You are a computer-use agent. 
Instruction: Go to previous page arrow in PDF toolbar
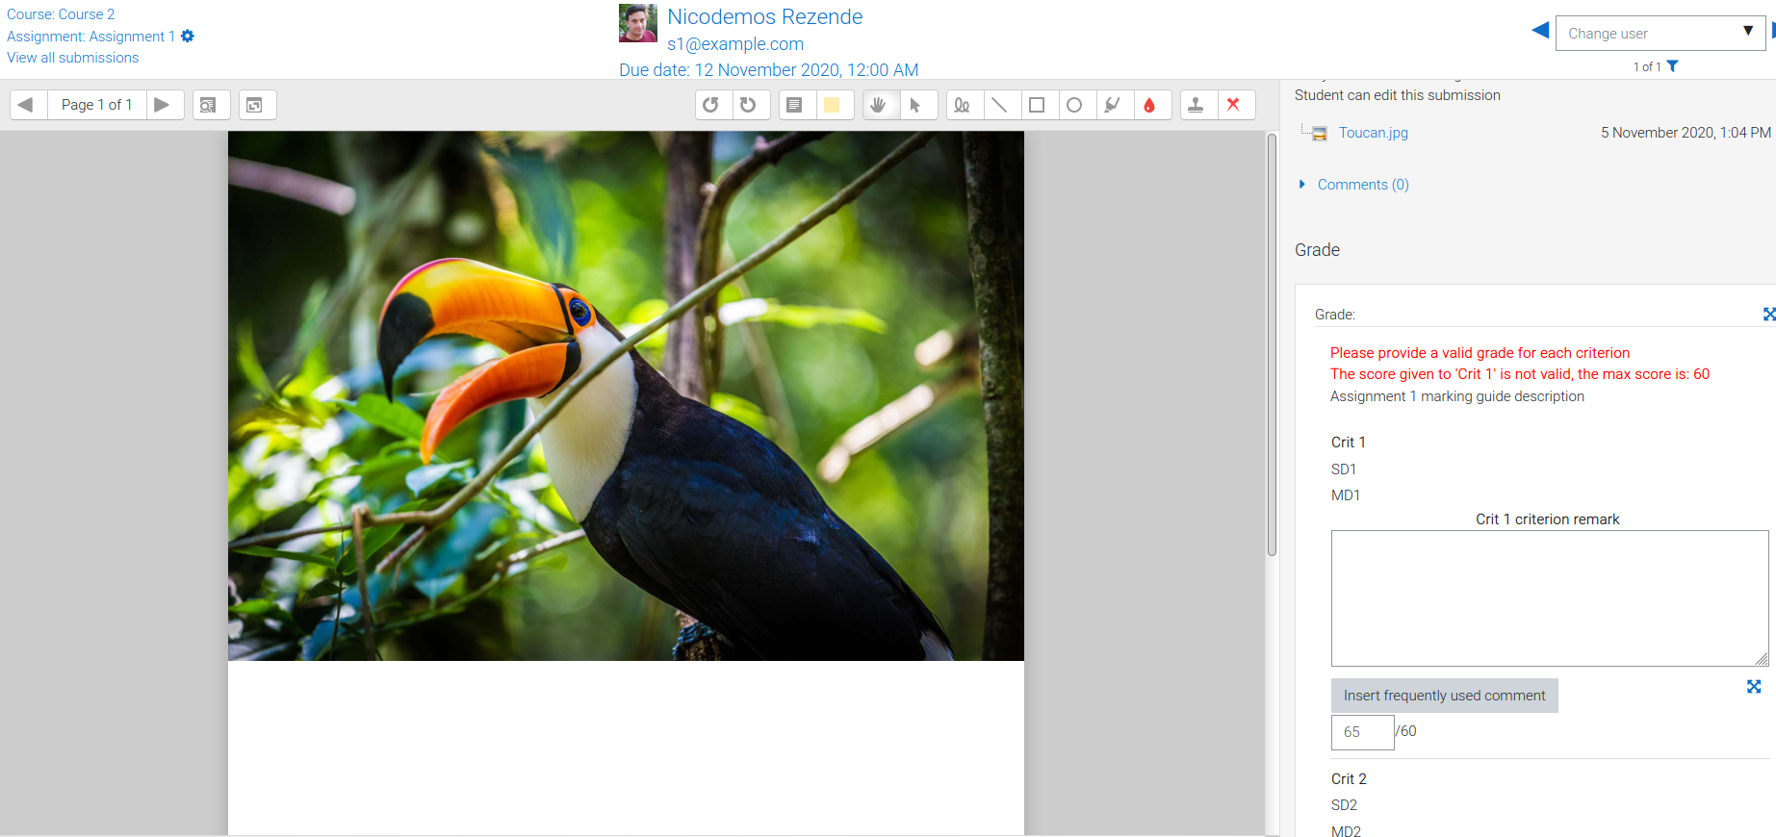[x=28, y=105]
